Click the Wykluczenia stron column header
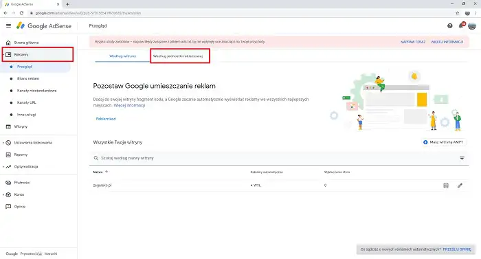 click(x=337, y=172)
